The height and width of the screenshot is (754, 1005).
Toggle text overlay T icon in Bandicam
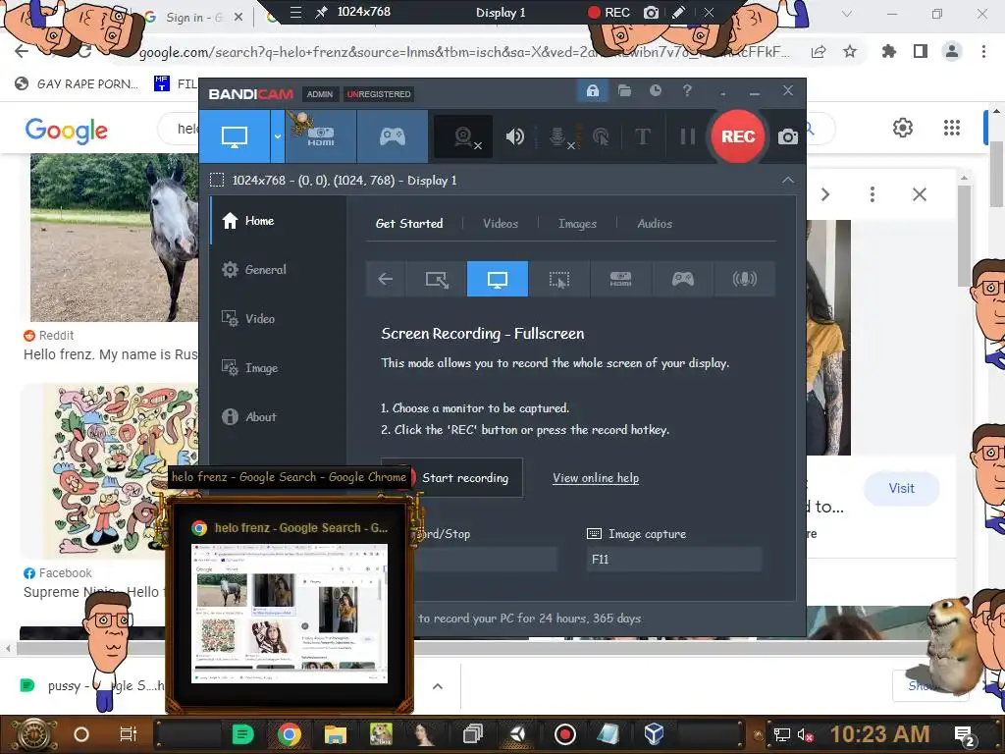[x=642, y=135]
